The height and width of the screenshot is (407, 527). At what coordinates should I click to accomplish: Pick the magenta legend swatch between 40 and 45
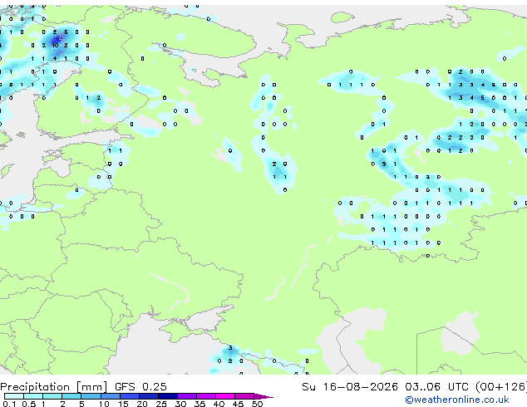(225, 396)
